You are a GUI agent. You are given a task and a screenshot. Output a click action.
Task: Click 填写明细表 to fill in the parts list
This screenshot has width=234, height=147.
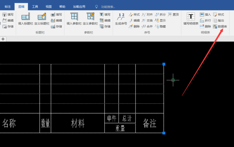[x=191, y=19]
